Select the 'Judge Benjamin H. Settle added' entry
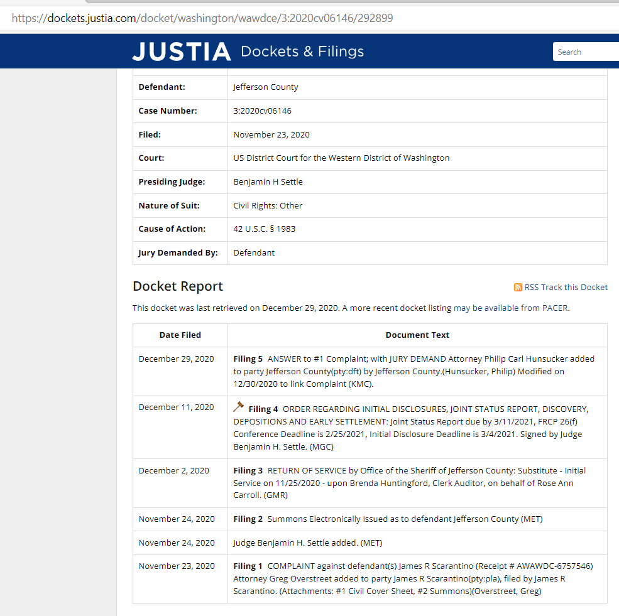The image size is (619, 616). tap(307, 543)
